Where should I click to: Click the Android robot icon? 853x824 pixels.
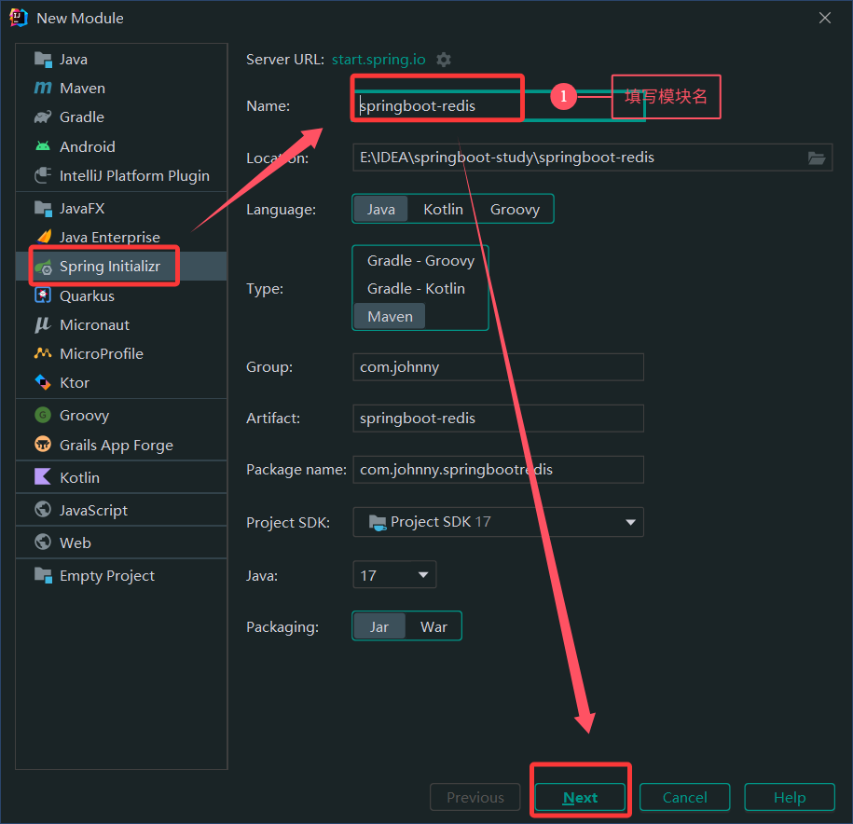(x=43, y=146)
